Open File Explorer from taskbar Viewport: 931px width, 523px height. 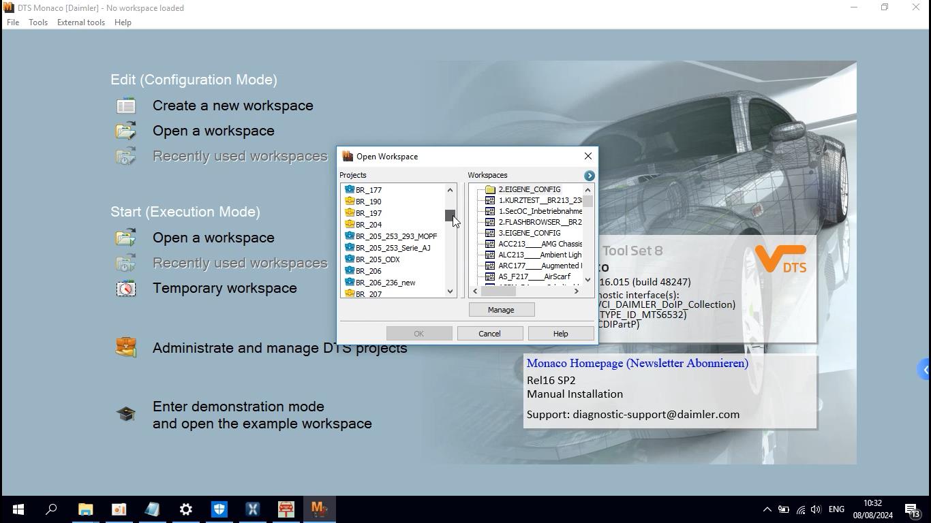85,509
